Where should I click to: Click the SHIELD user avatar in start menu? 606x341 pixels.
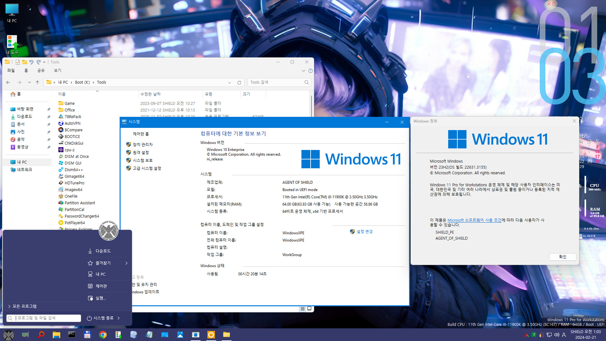tap(109, 231)
